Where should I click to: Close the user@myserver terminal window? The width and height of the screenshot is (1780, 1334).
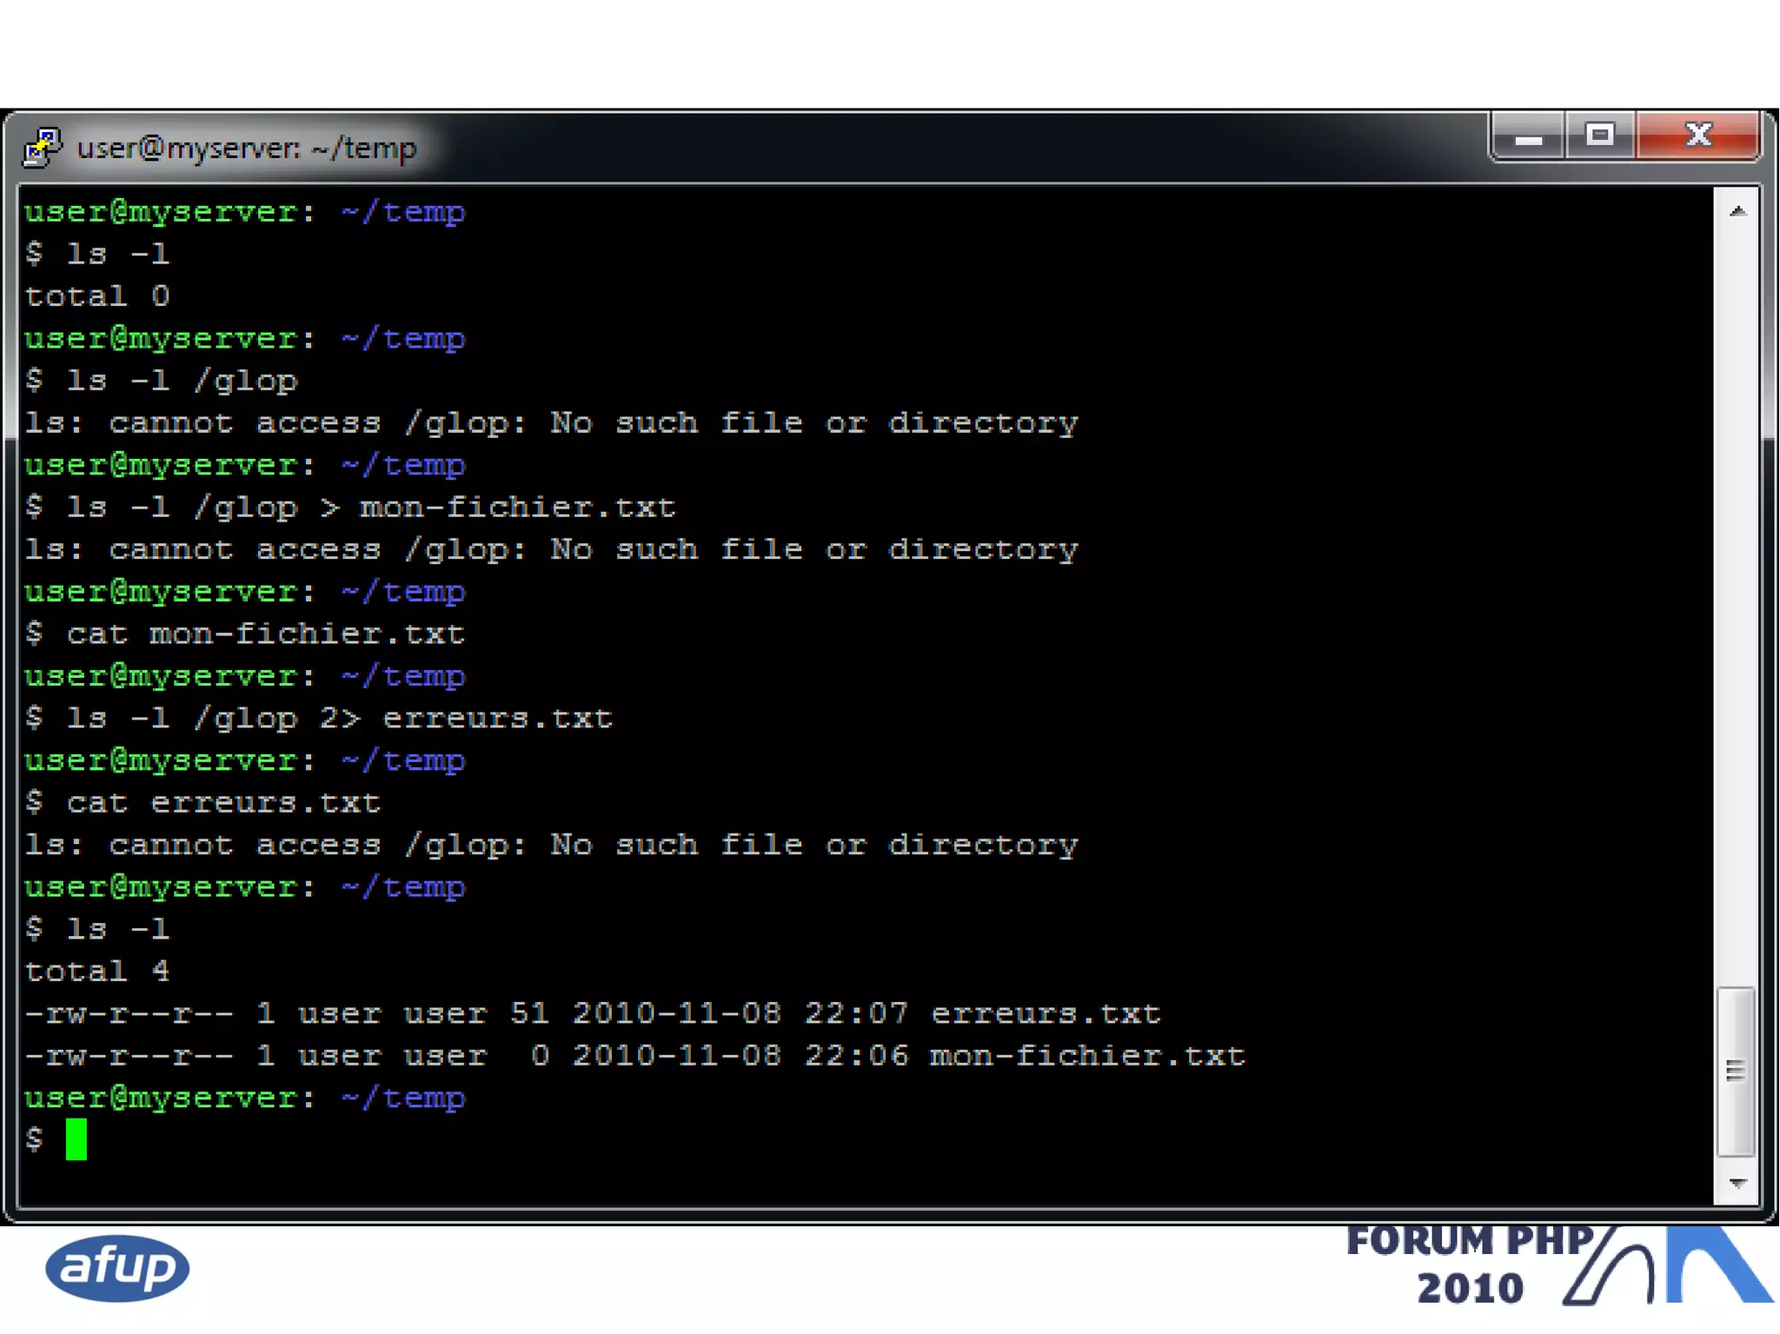click(1698, 136)
